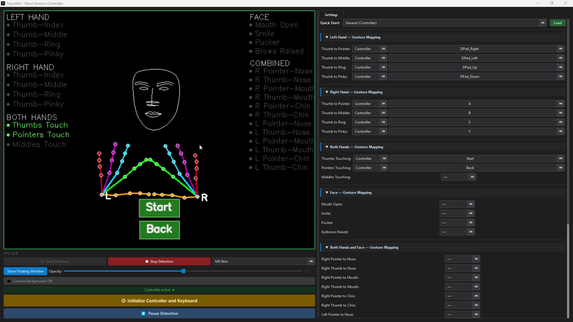Click the green Back overlay in preview
Viewport: 573px width, 322px height.
pyautogui.click(x=159, y=230)
